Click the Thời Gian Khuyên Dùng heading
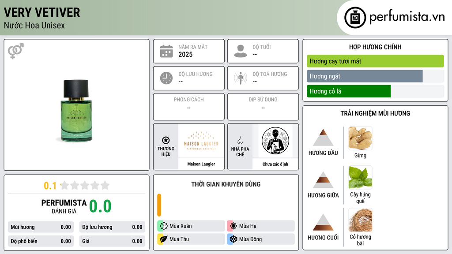Viewport: 452px width, 254px height. click(x=226, y=184)
